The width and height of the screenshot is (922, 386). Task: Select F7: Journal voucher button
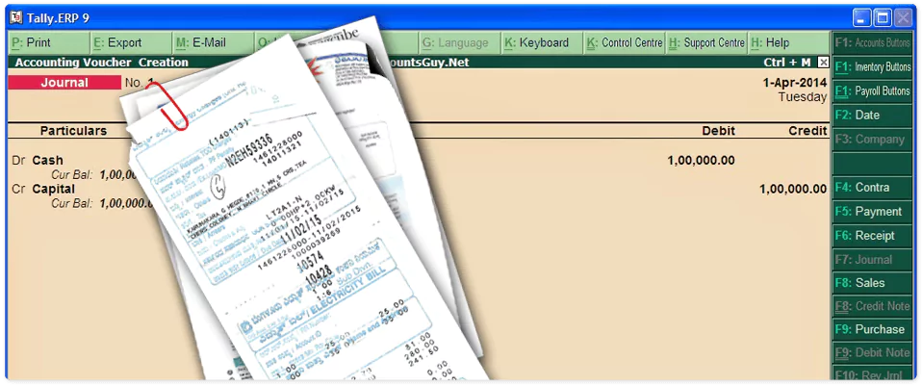(x=872, y=260)
